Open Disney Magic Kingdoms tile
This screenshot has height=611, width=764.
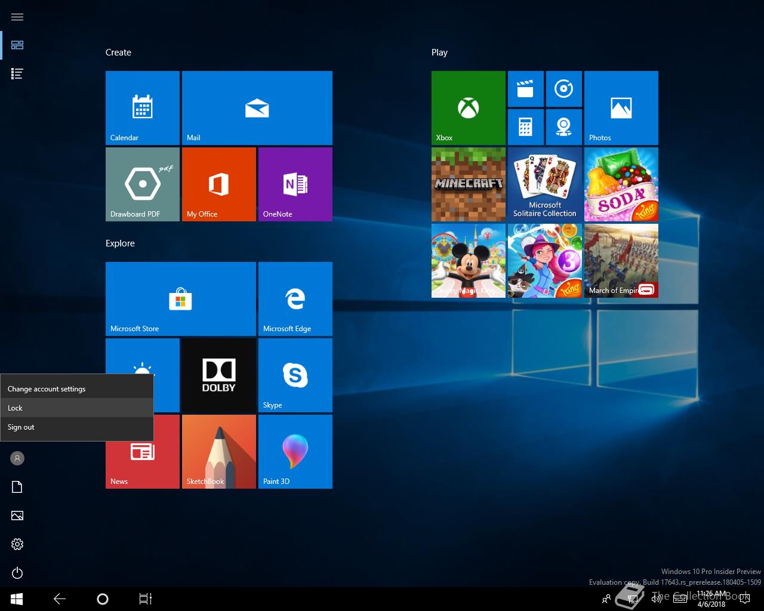pyautogui.click(x=469, y=261)
